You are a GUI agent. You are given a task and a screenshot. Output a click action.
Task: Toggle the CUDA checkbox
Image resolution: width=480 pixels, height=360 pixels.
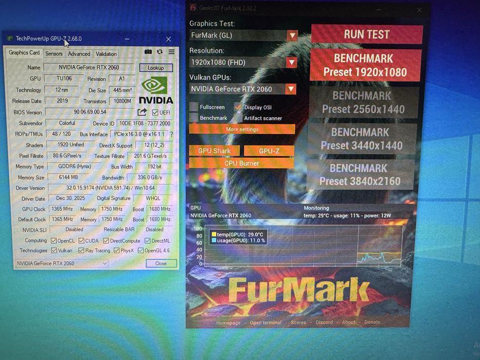(81, 241)
